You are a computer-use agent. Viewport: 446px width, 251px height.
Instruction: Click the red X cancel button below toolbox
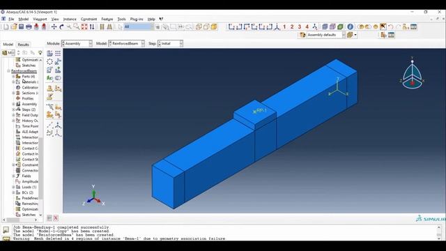[56, 218]
